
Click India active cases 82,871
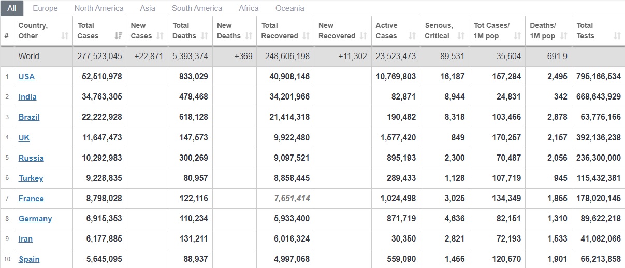pos(403,97)
